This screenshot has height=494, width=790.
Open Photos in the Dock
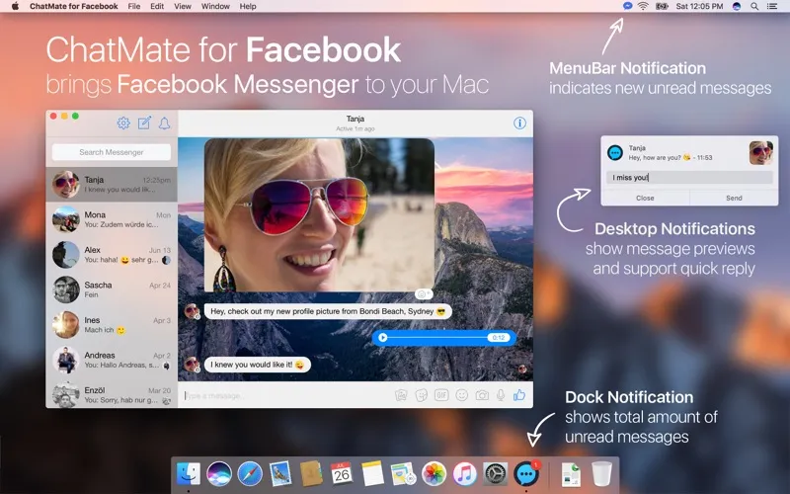pos(434,474)
